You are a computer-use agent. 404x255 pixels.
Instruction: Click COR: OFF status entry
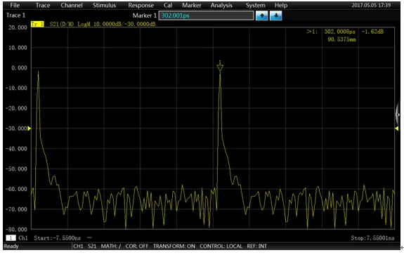(x=137, y=247)
